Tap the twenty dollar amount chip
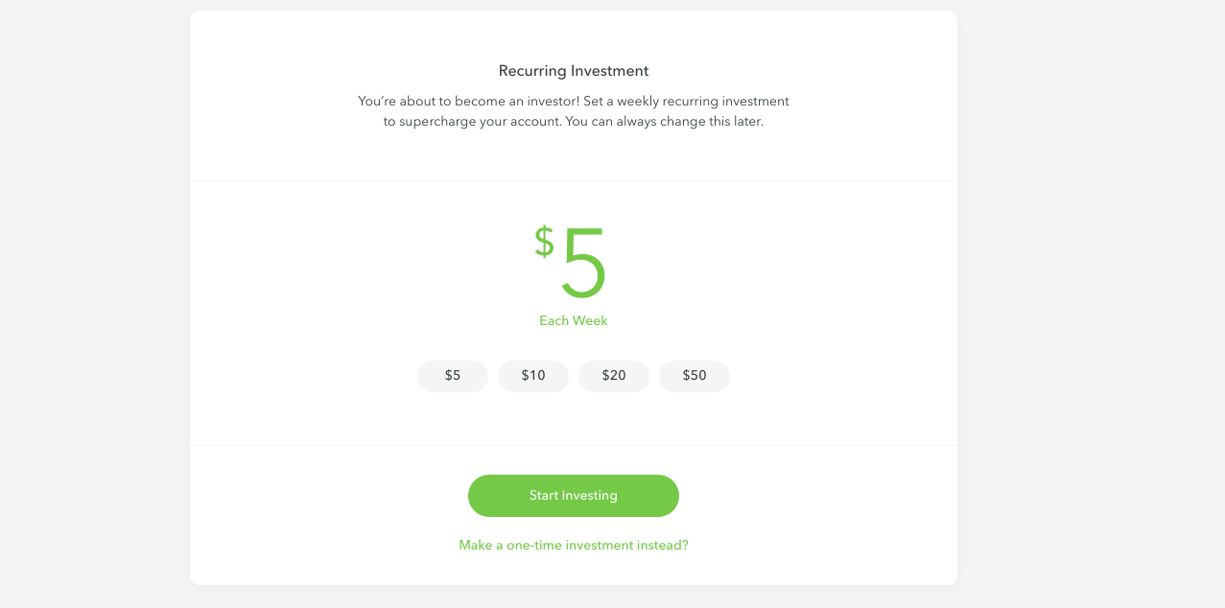 point(614,376)
